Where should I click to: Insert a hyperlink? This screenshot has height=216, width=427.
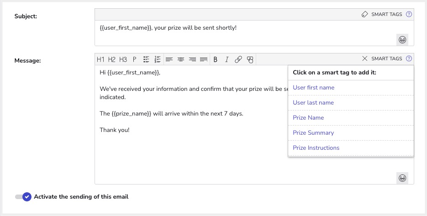click(x=238, y=59)
